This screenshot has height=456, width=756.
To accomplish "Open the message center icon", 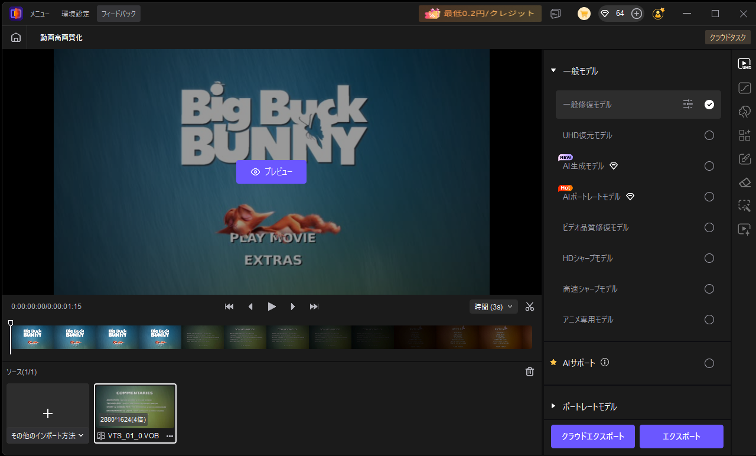I will tap(556, 14).
